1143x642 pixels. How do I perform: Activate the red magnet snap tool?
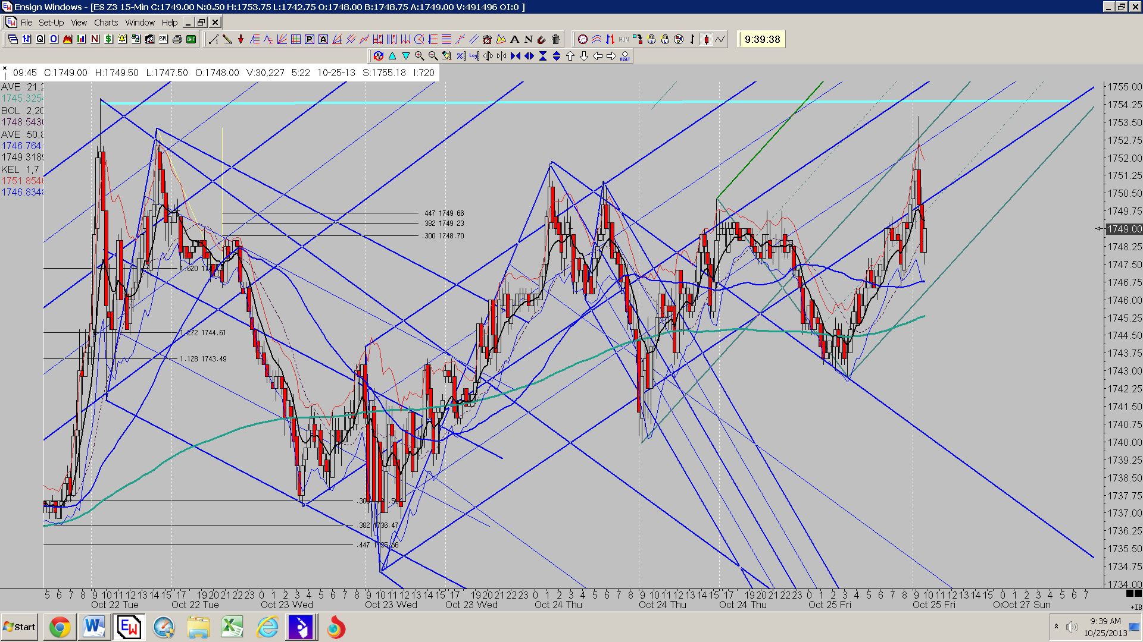pyautogui.click(x=542, y=39)
